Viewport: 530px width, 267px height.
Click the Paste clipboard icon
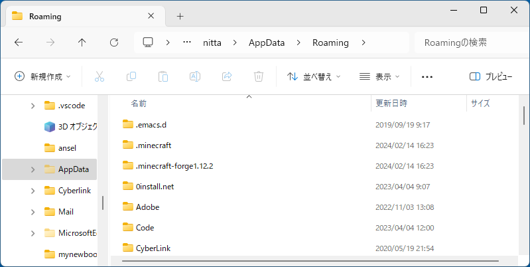(163, 76)
